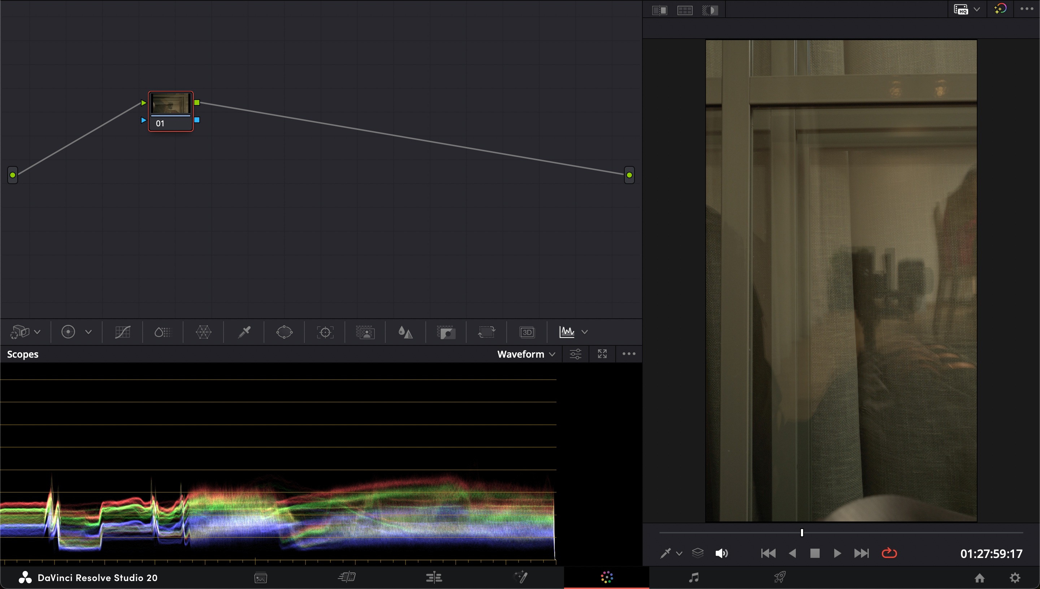1040x589 pixels.
Task: Jump to the last frame
Action: click(x=862, y=553)
